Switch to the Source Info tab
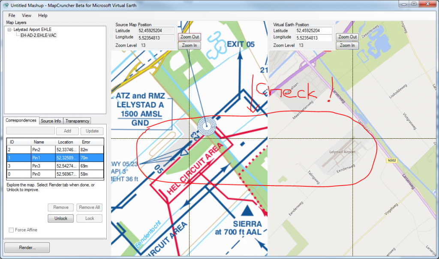The image size is (439, 259). coord(51,121)
